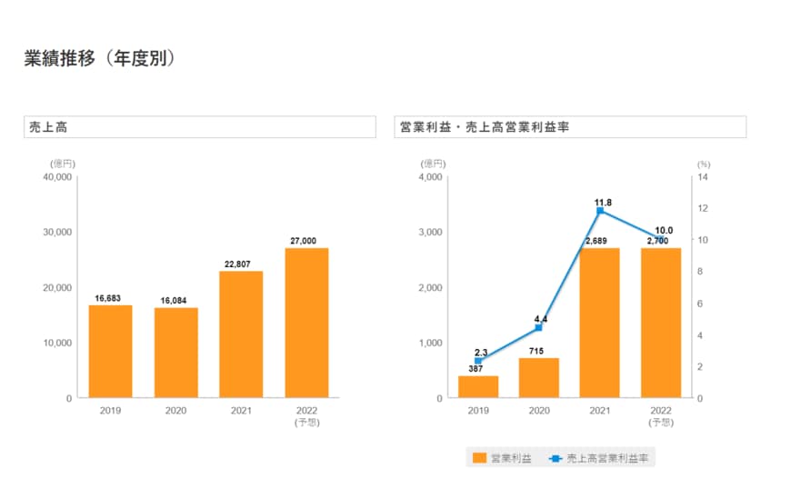The image size is (791, 478).
Task: Select the 11.8 data point marker
Action: click(599, 211)
